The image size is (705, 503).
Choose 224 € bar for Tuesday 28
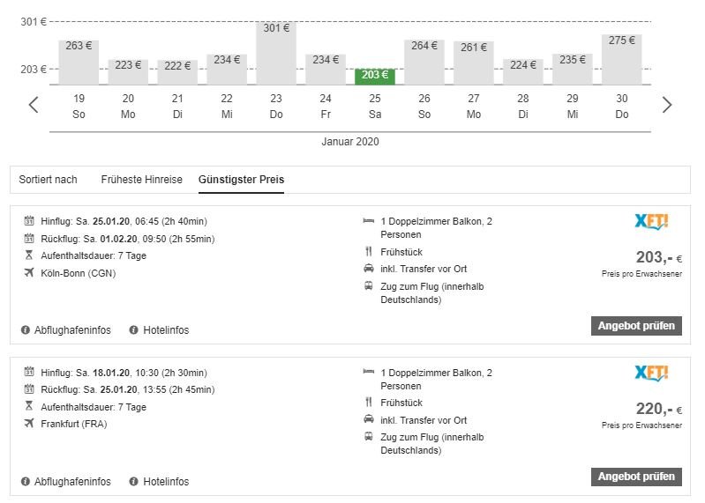[x=523, y=71]
